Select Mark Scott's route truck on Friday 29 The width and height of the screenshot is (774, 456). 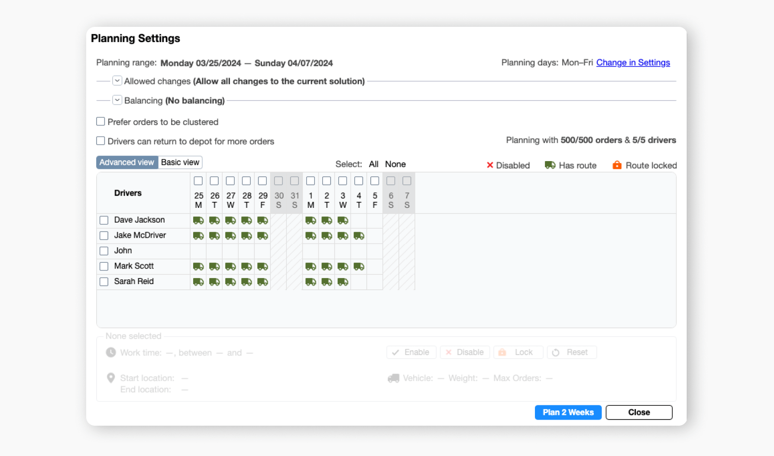point(262,267)
